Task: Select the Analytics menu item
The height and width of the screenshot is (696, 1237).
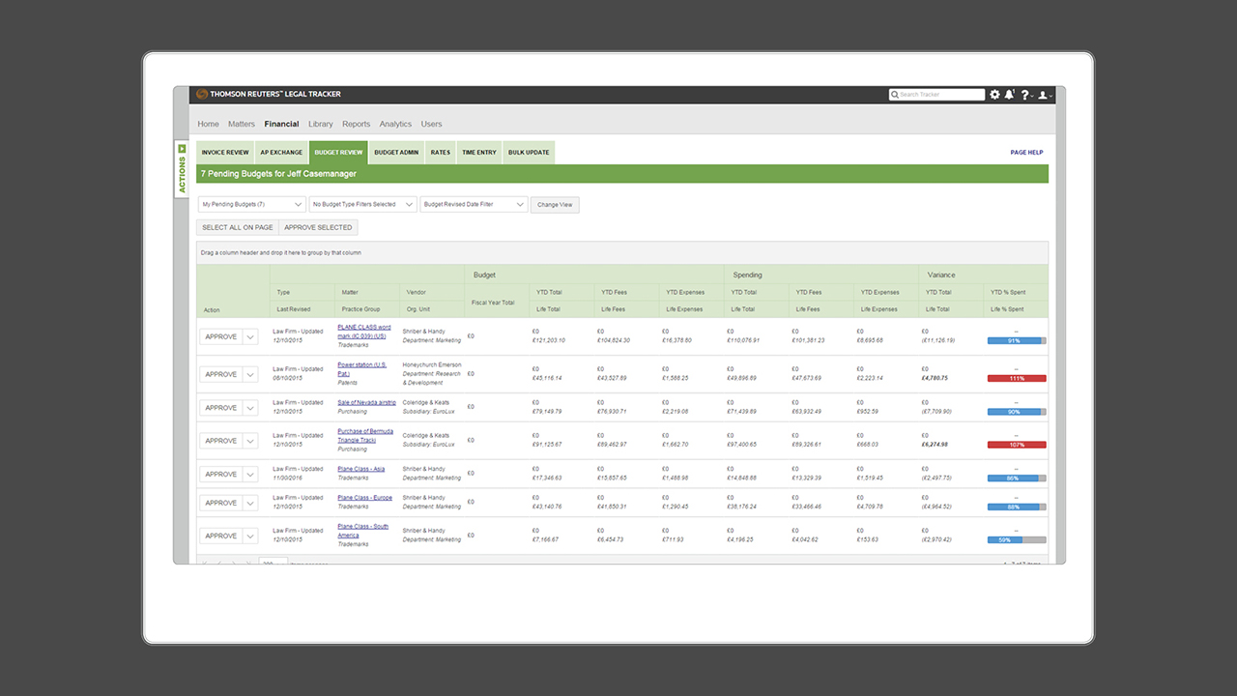Action: click(x=395, y=124)
